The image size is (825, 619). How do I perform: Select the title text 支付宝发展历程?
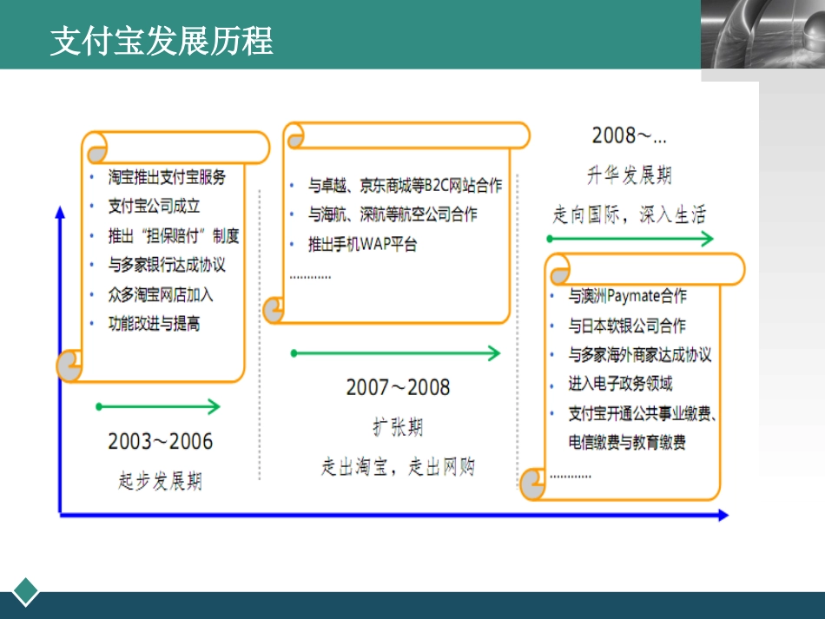tap(162, 41)
